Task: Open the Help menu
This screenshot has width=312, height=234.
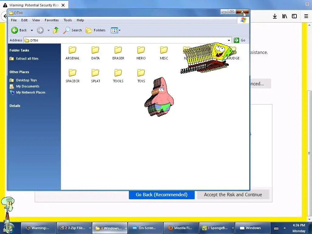Action: click(80, 20)
